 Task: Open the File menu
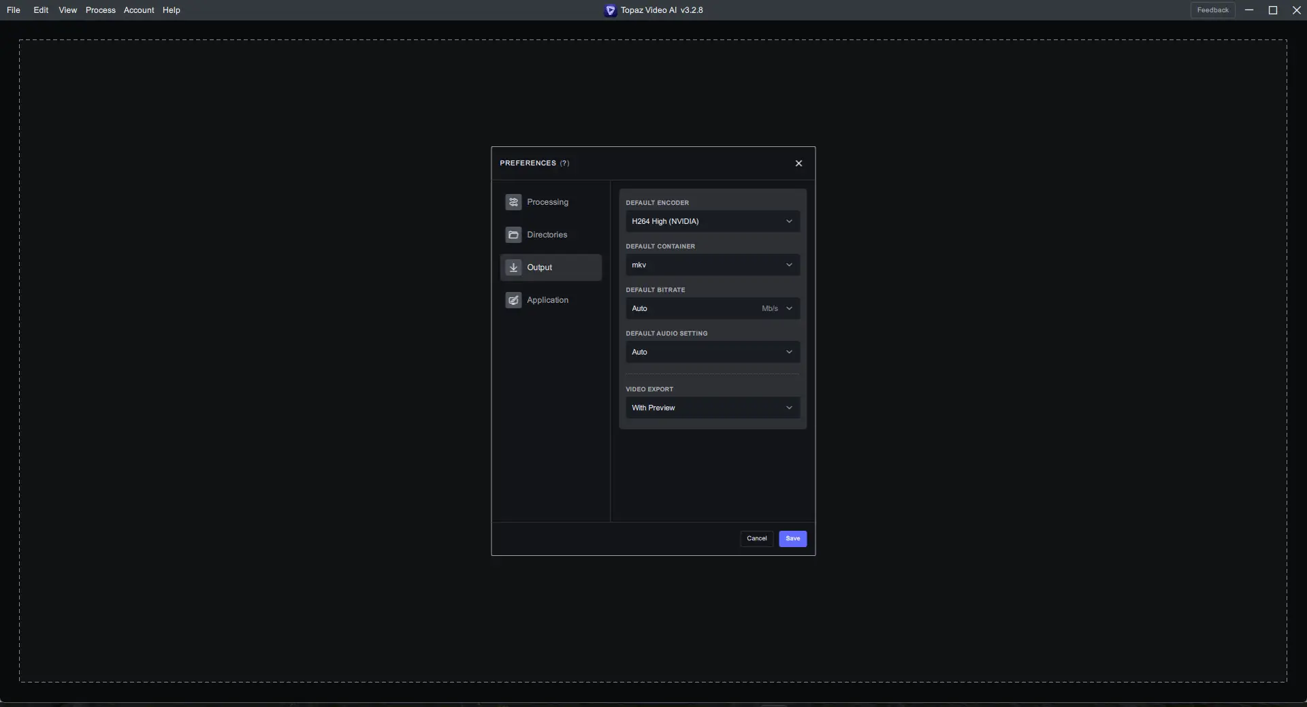14,10
